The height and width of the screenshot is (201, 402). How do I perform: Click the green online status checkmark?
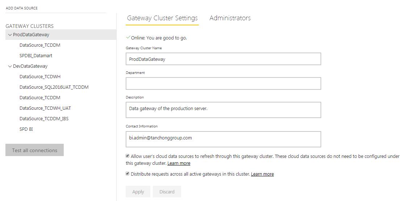[x=128, y=37]
